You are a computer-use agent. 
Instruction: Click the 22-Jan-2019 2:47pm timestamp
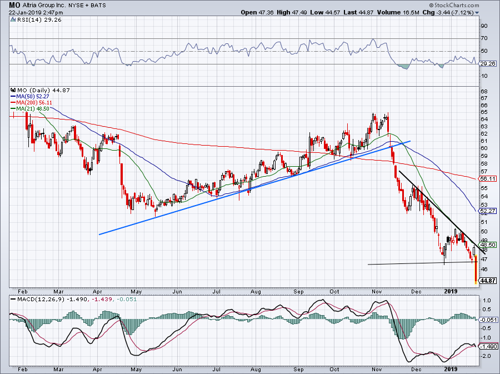(36, 13)
